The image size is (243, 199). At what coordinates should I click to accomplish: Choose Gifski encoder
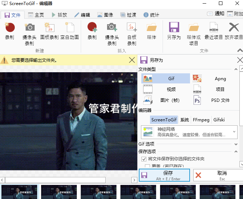[x=219, y=120]
